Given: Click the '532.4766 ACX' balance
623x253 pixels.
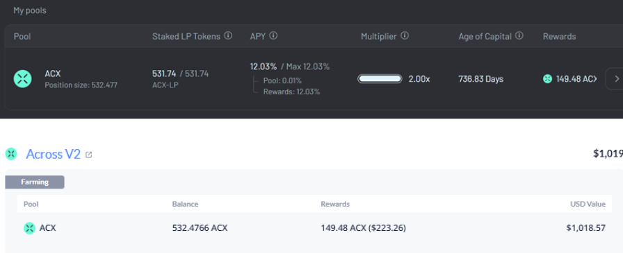Looking at the screenshot, I should point(200,228).
